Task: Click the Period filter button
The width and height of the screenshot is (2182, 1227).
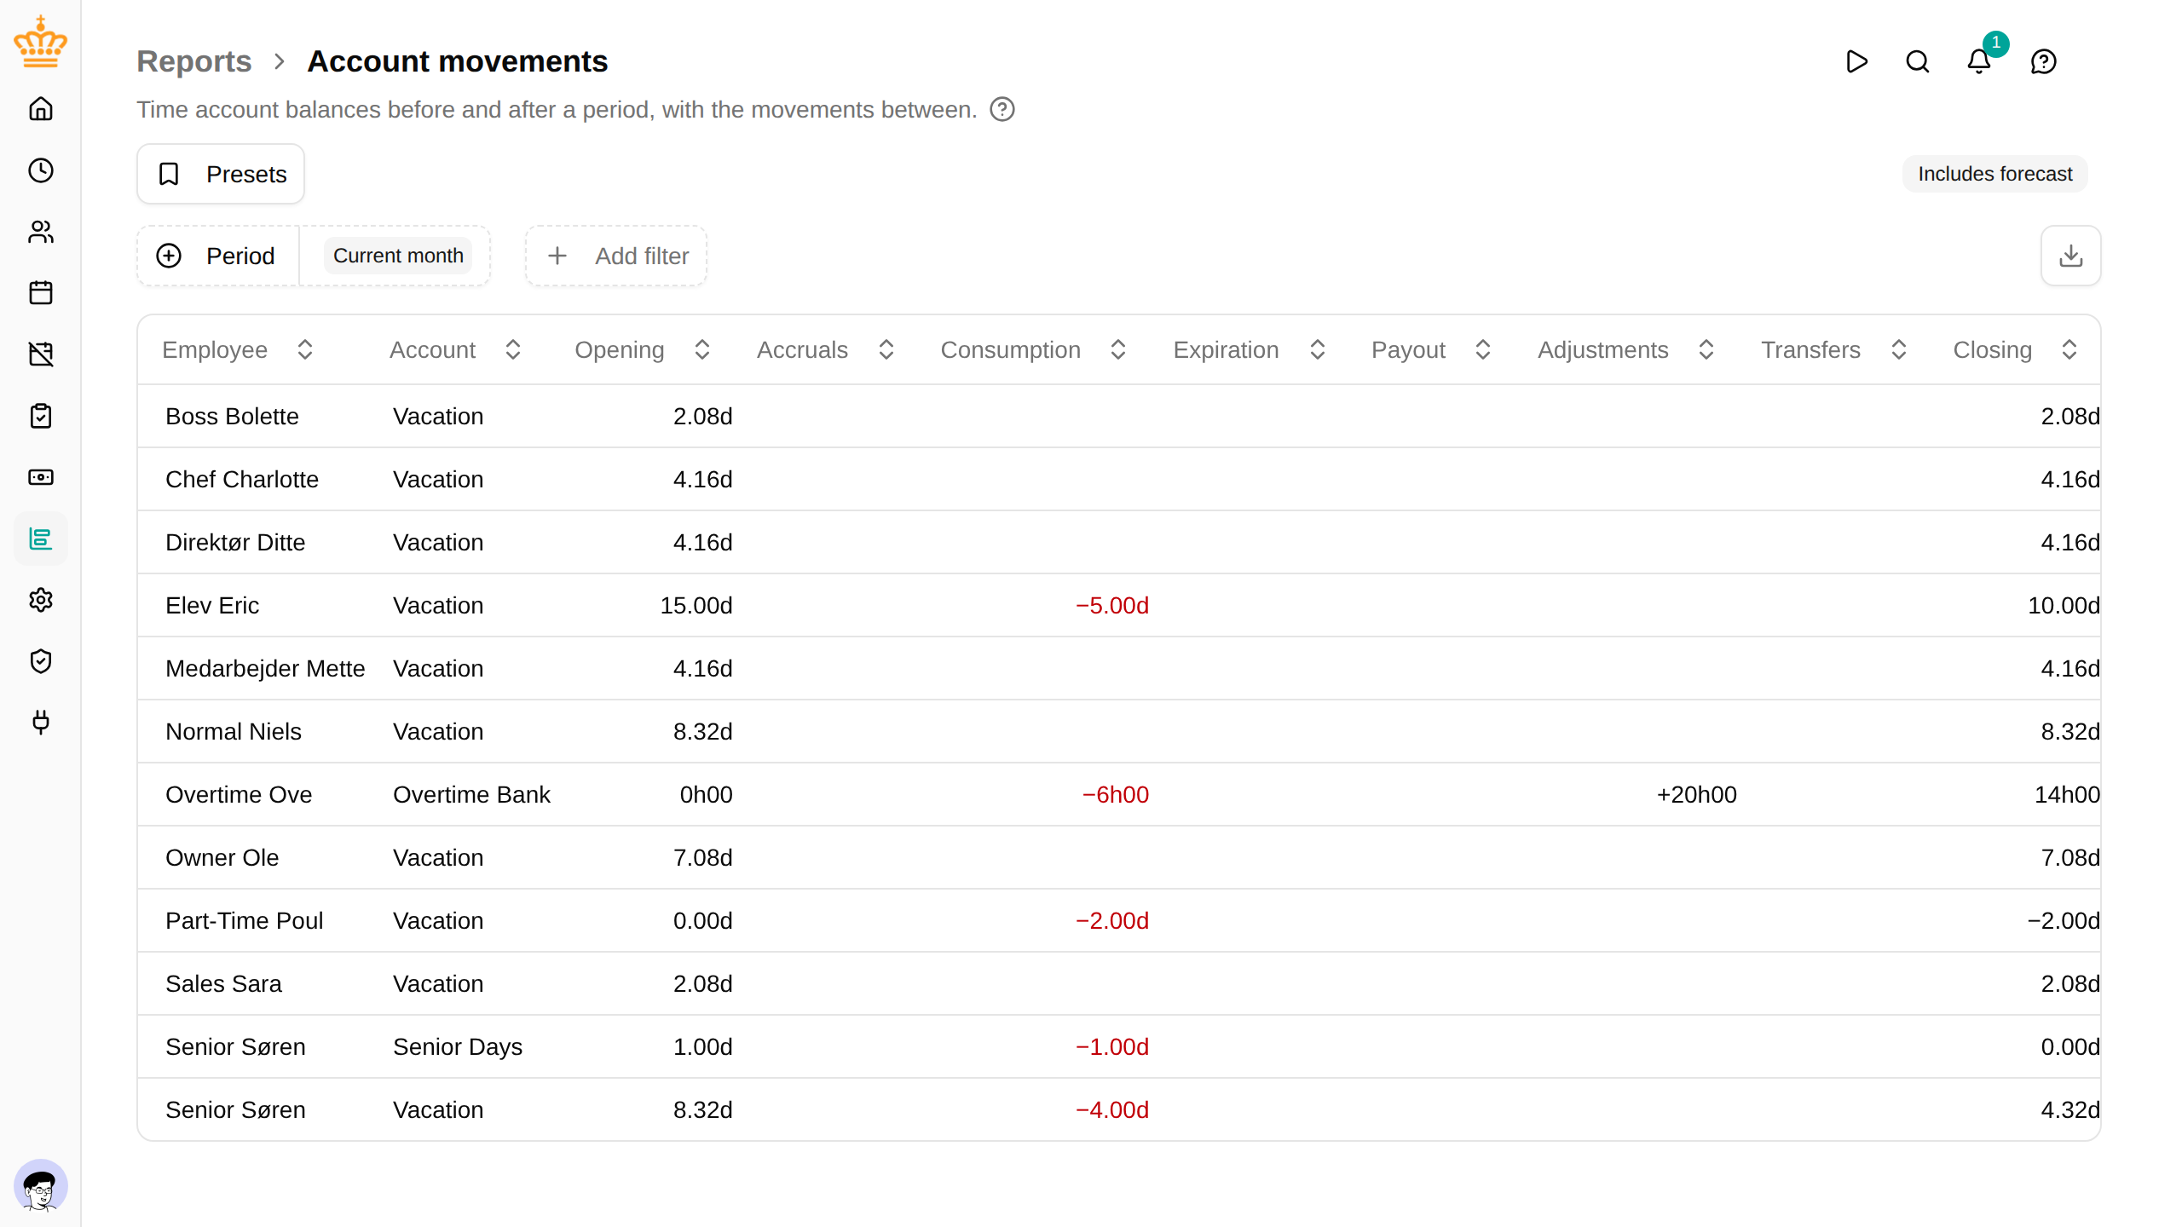Action: [x=218, y=256]
